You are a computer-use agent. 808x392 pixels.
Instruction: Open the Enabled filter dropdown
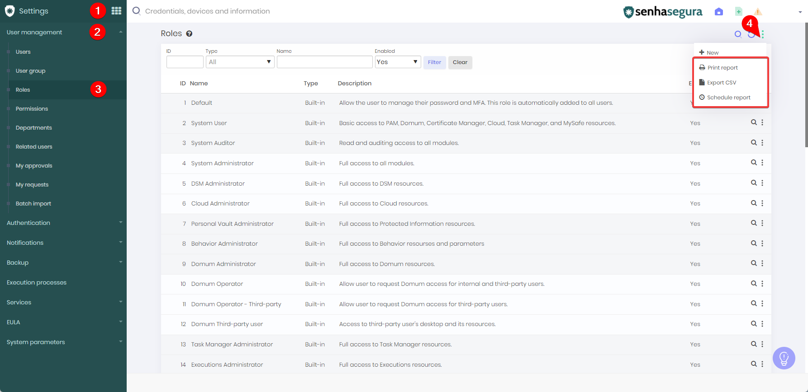[398, 62]
